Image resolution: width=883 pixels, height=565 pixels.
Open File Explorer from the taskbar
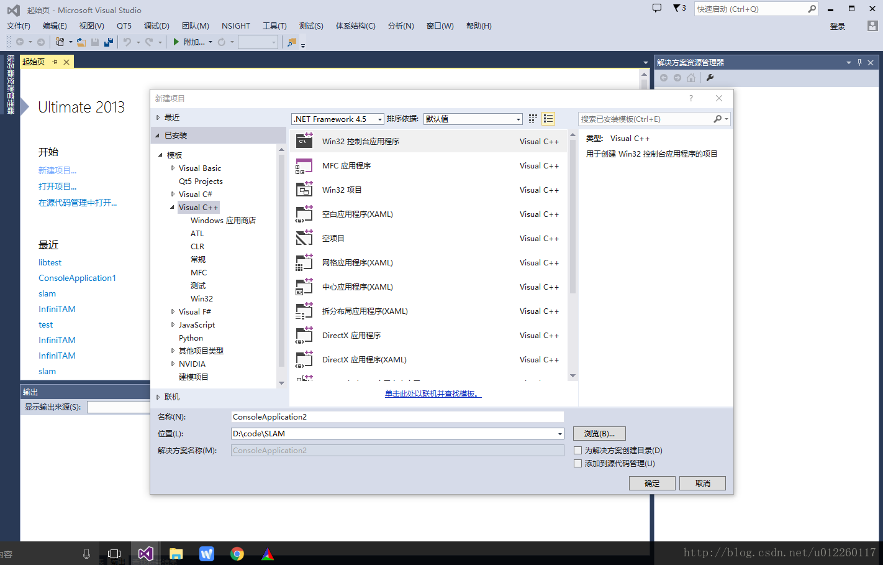point(176,553)
